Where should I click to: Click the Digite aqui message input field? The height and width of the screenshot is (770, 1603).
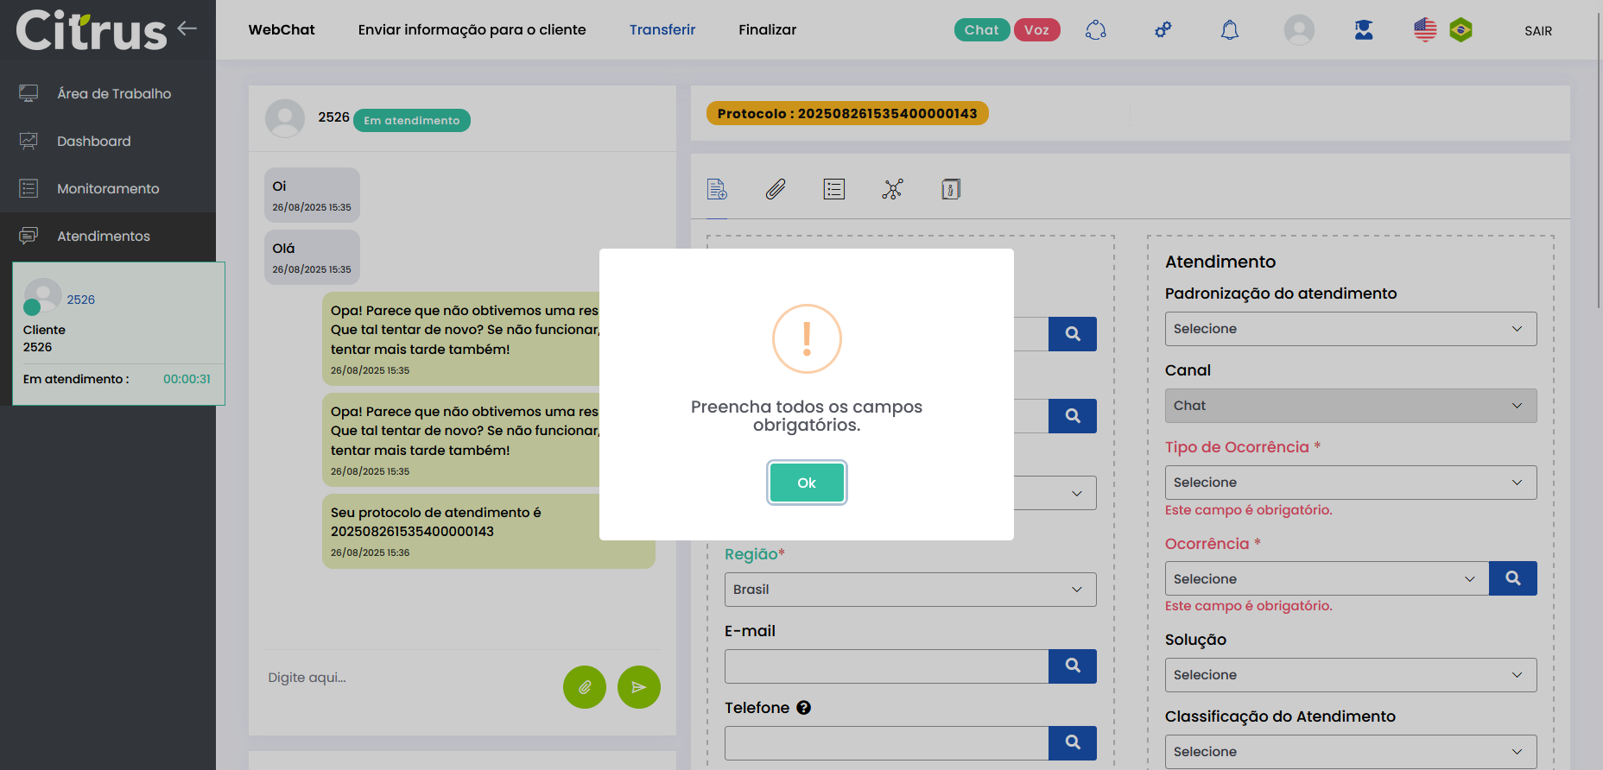click(406, 678)
